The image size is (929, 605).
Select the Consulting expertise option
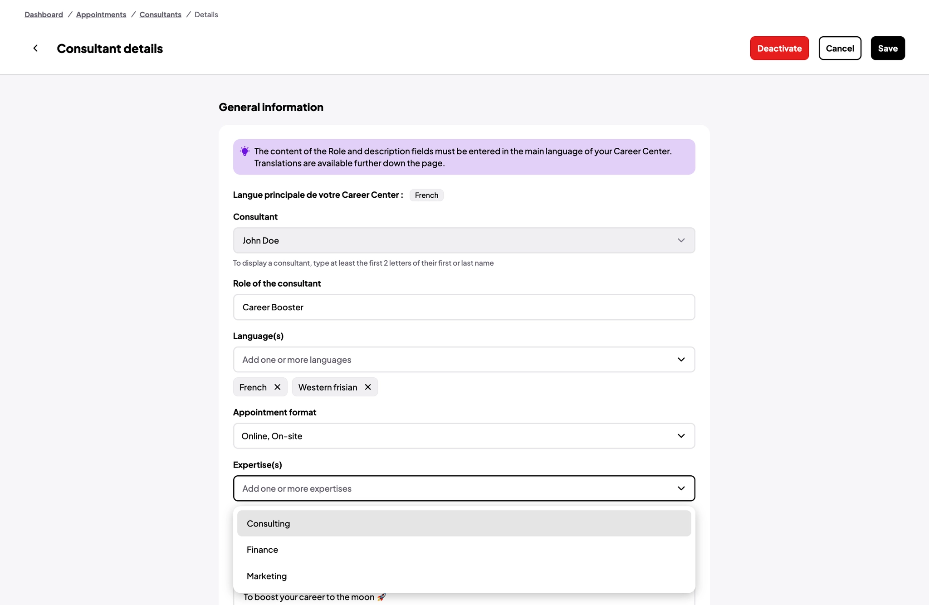coord(464,523)
